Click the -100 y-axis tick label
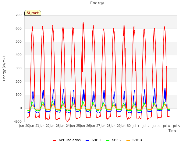Screen dimensions: 195x146 pyautogui.click(x=18, y=122)
